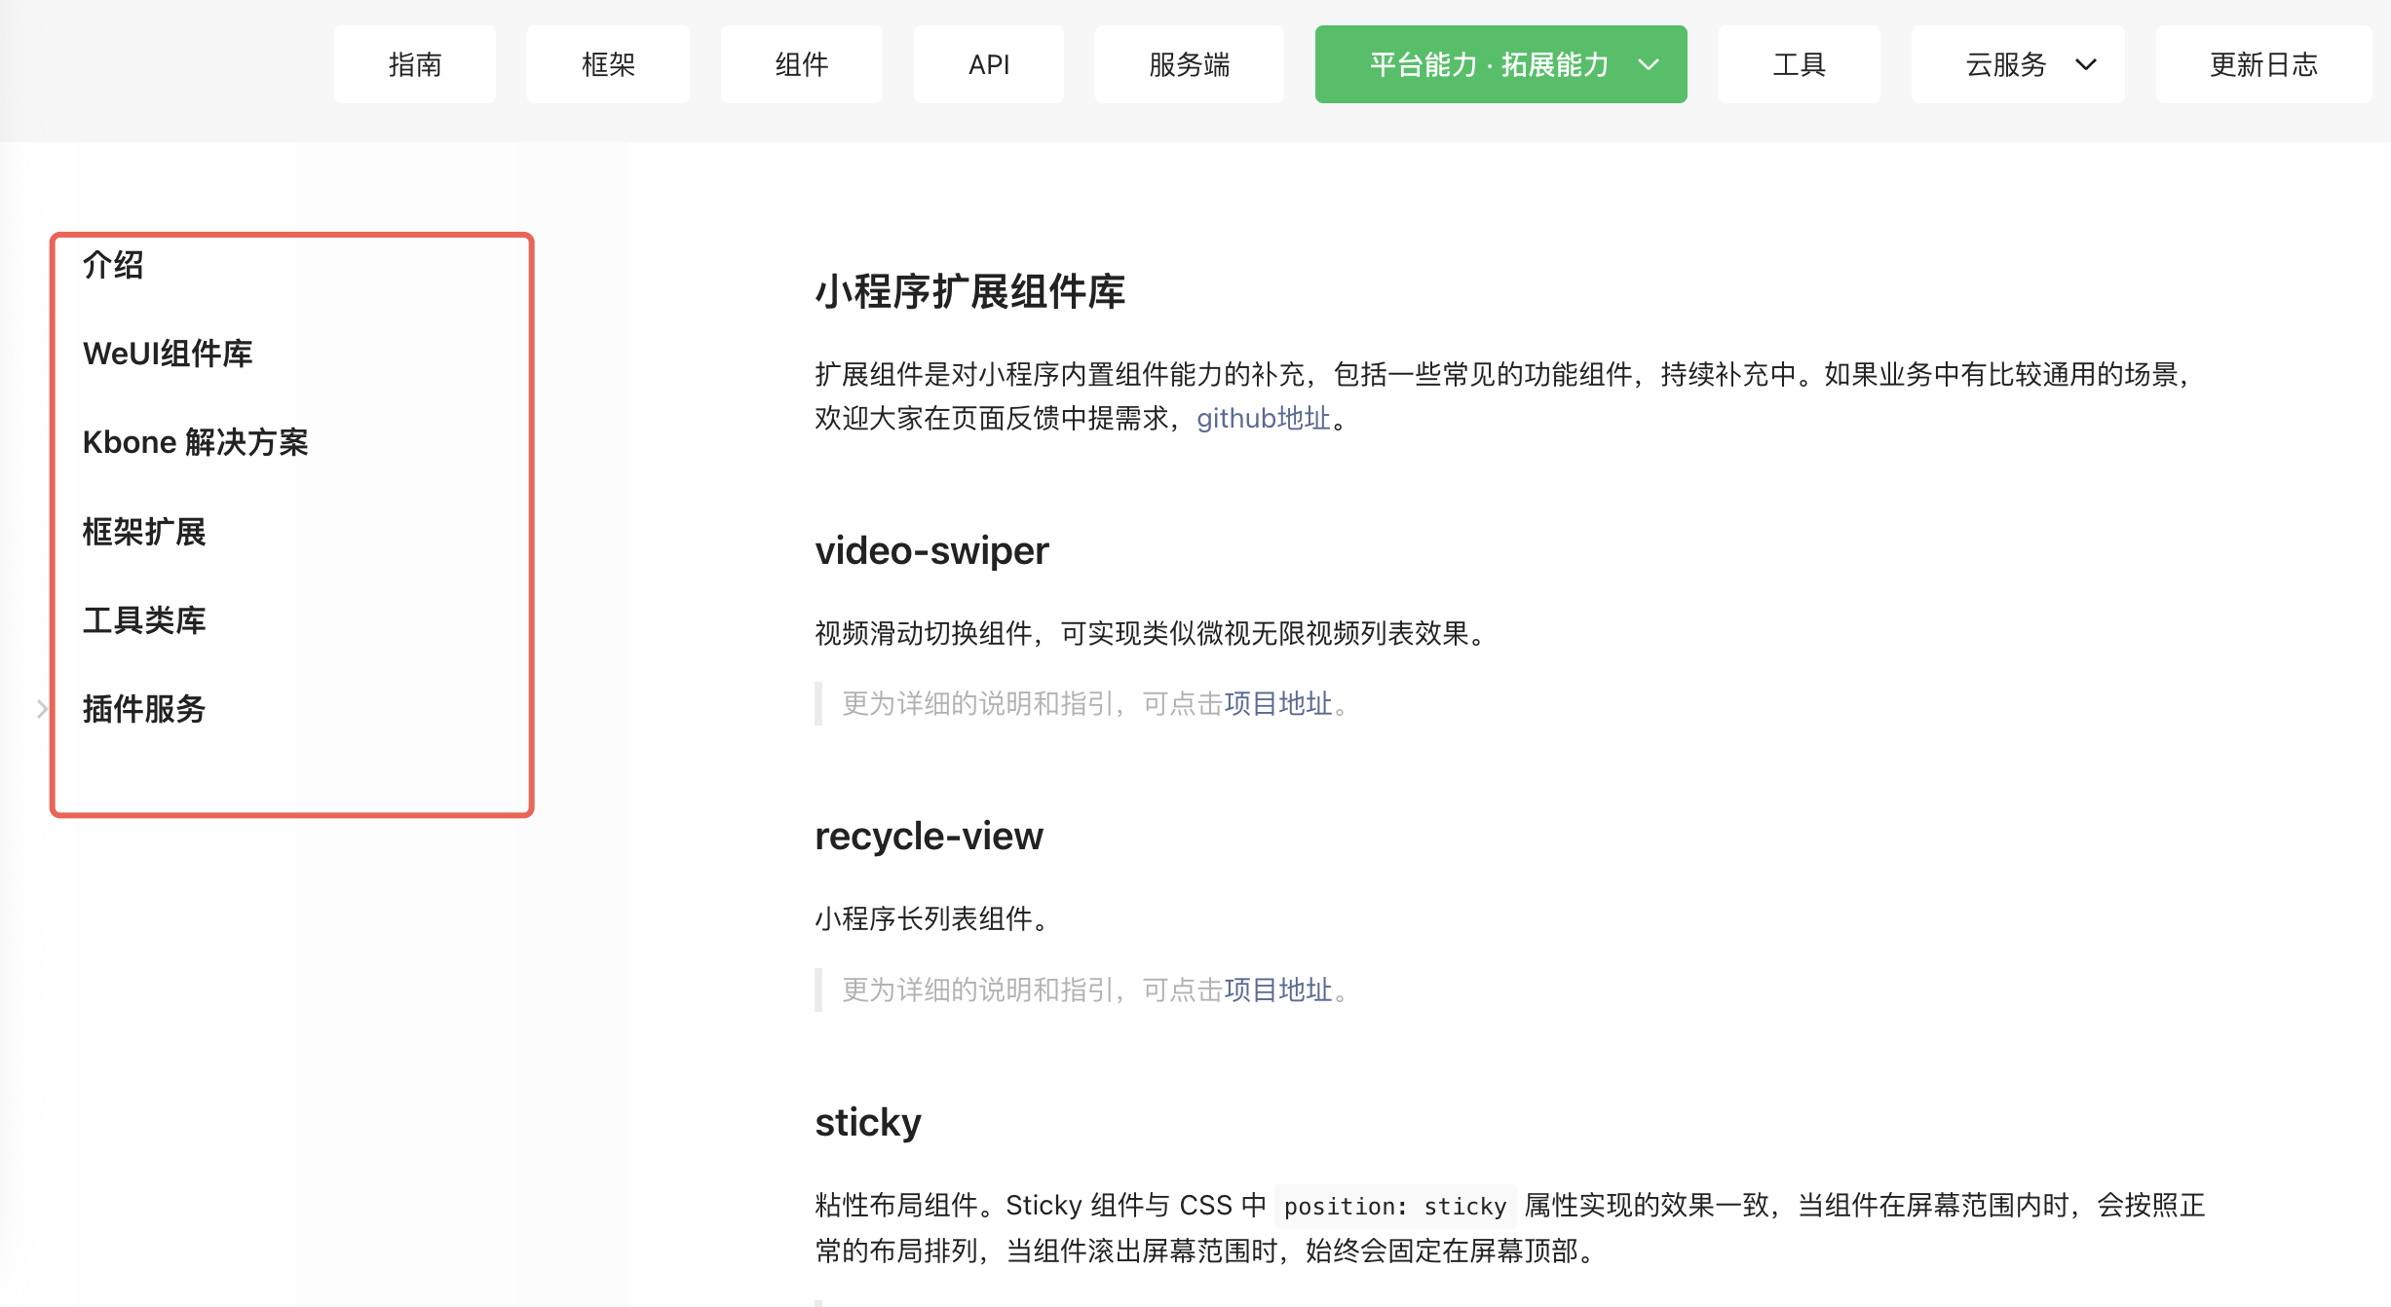Select 框架扩展 in the sidebar

(x=144, y=532)
